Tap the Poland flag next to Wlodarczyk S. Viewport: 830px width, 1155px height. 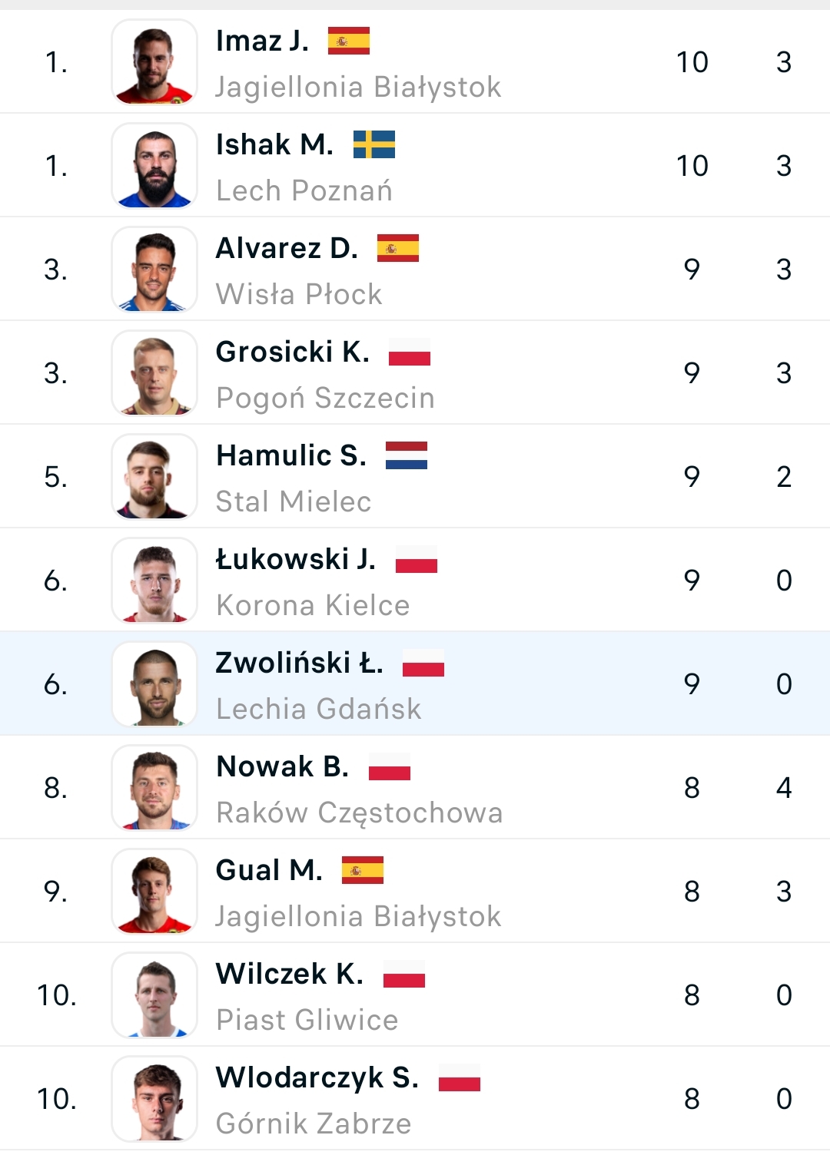point(459,1077)
